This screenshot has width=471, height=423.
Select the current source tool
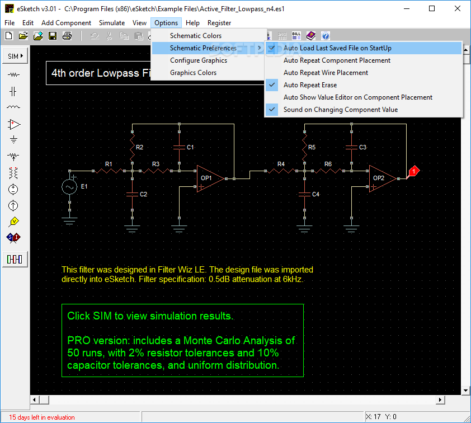tap(13, 205)
